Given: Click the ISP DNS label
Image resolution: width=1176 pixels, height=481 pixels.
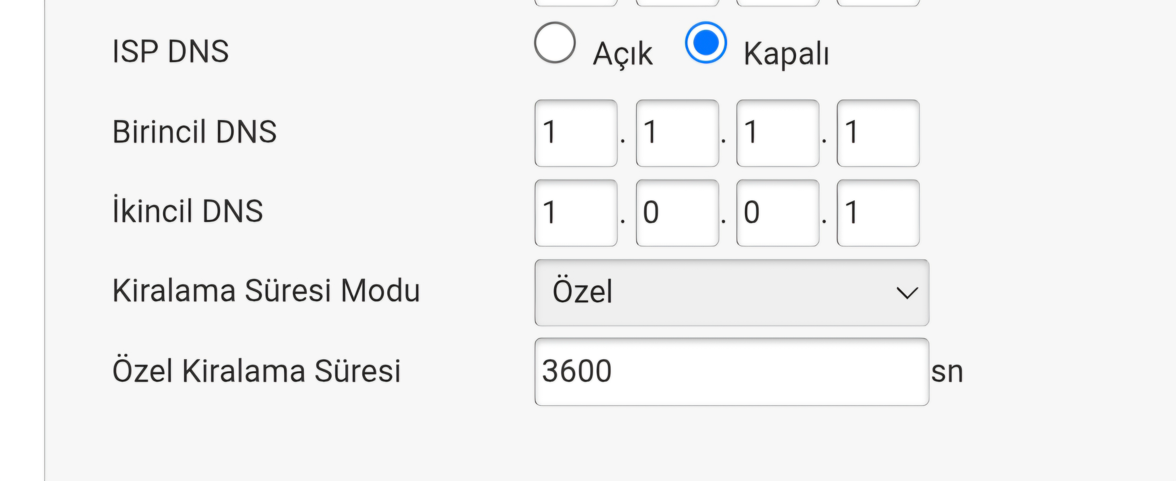Looking at the screenshot, I should coord(170,51).
